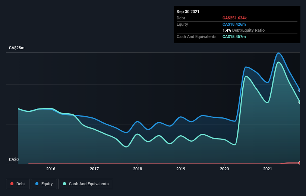Image resolution: width=306 pixels, height=196 pixels.
Task: Toggle the Equity legend button
Action: (44, 184)
